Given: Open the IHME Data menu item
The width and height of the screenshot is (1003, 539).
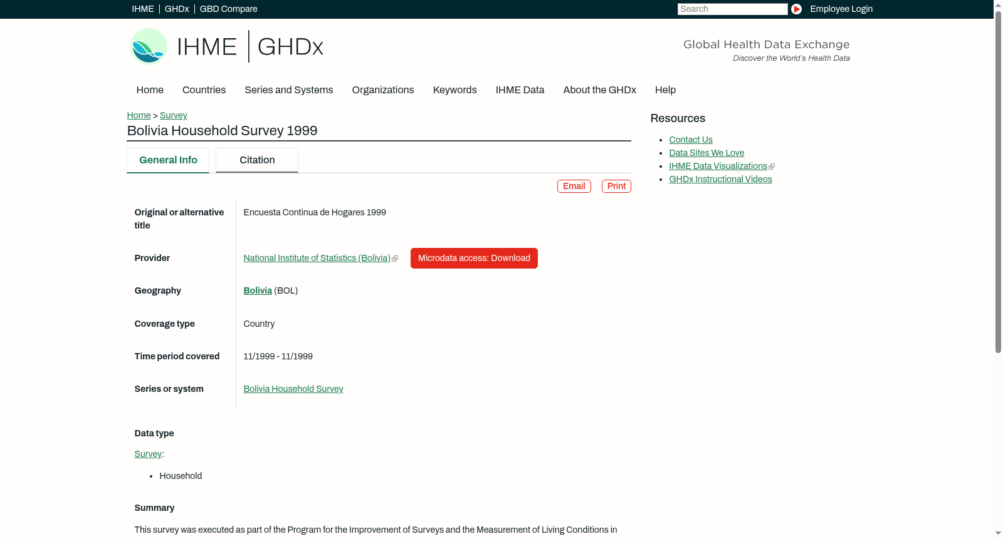Looking at the screenshot, I should (520, 90).
